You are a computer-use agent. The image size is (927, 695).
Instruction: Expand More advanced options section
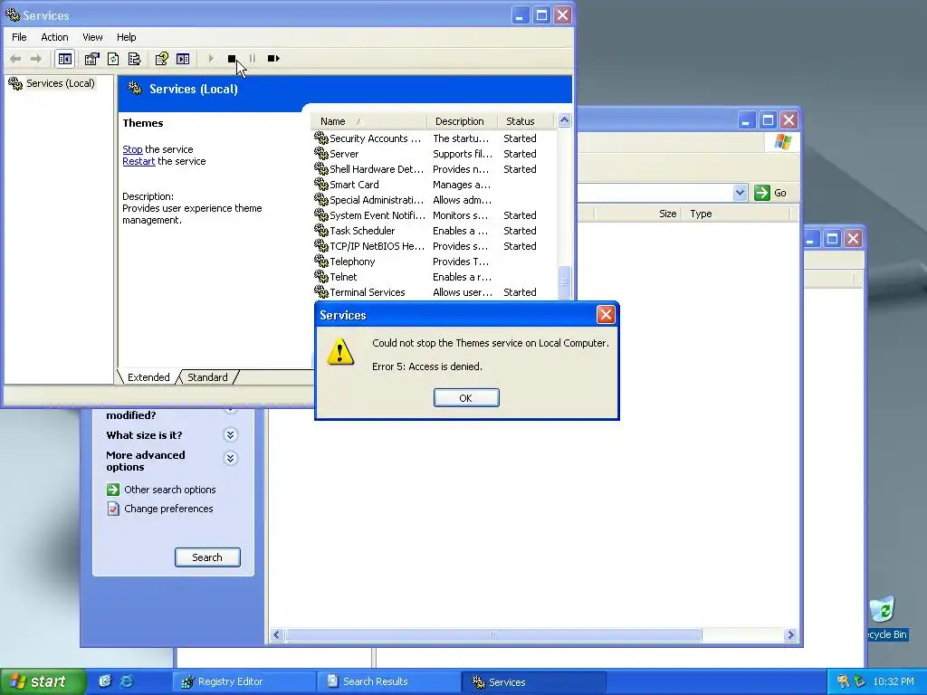pos(231,458)
